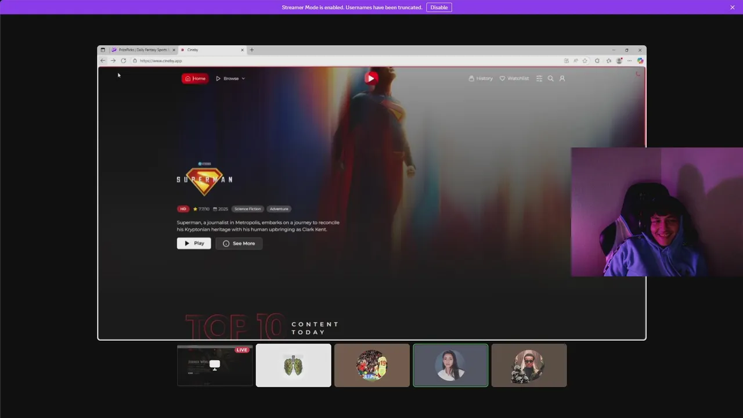Open a new browser tab

(252, 50)
